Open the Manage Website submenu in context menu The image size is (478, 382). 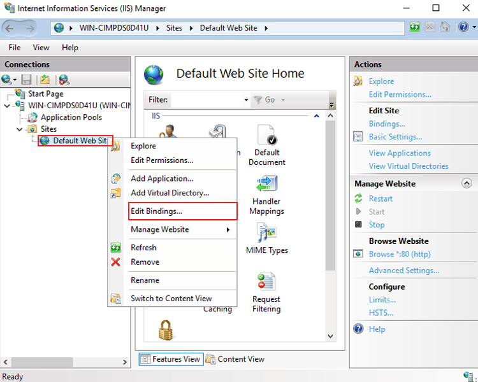[x=173, y=229]
